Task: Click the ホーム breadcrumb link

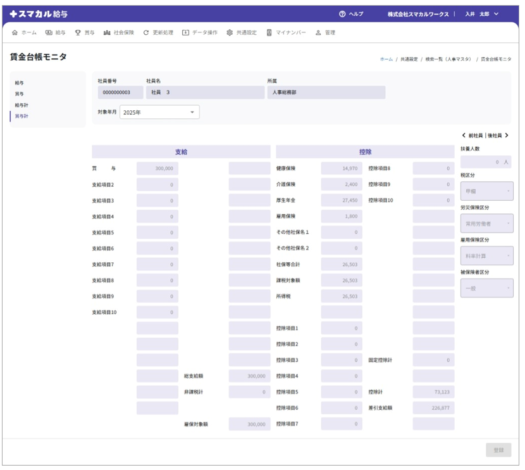Action: coord(386,59)
